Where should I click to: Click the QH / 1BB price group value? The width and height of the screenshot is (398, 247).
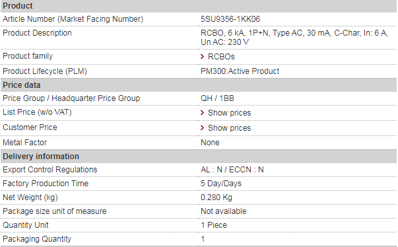(x=217, y=98)
